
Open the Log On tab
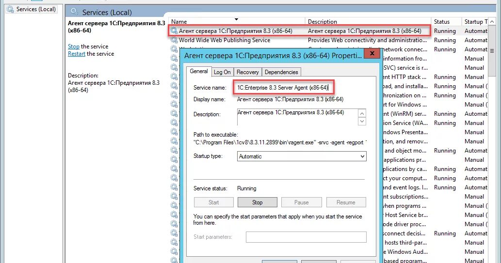click(x=222, y=72)
